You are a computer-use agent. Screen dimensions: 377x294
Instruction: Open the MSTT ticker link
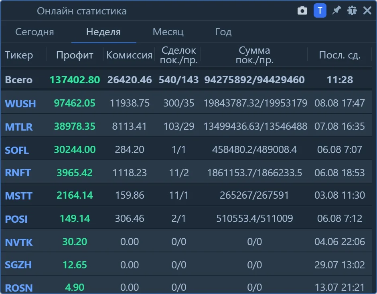tap(18, 196)
